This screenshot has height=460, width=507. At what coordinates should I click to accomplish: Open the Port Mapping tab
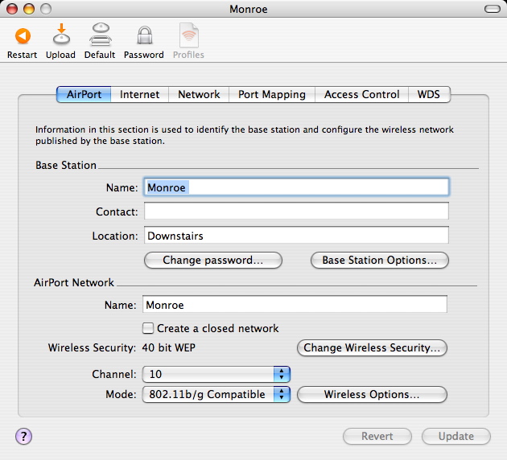pos(272,94)
